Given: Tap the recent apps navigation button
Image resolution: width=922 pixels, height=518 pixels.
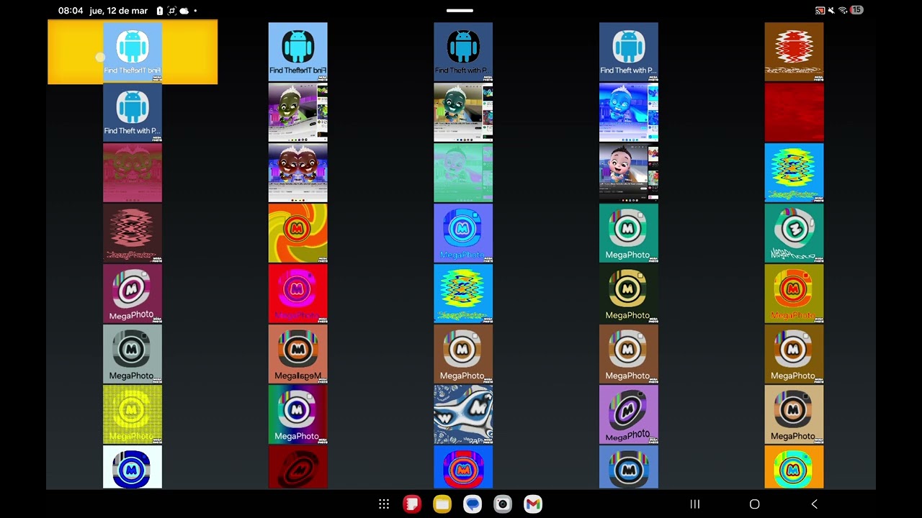Looking at the screenshot, I should tap(695, 504).
